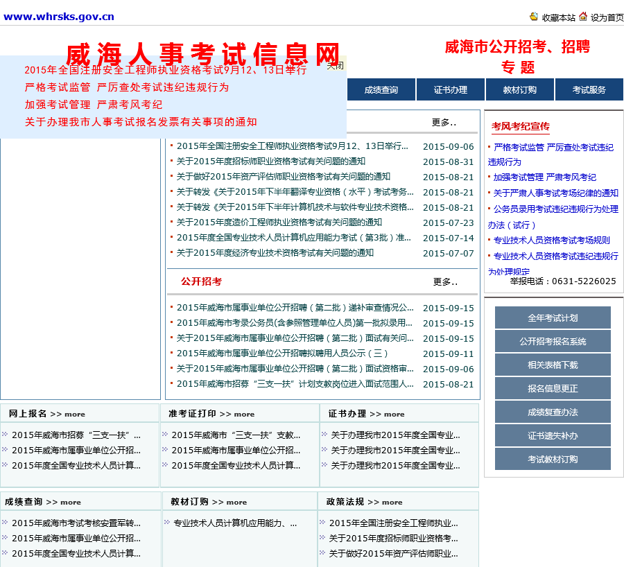
Task: Click the date 2015-09-15 beside 关于2015年威海市属事业单位公开招聘（第二批）面试有关问
Action: [x=448, y=339]
